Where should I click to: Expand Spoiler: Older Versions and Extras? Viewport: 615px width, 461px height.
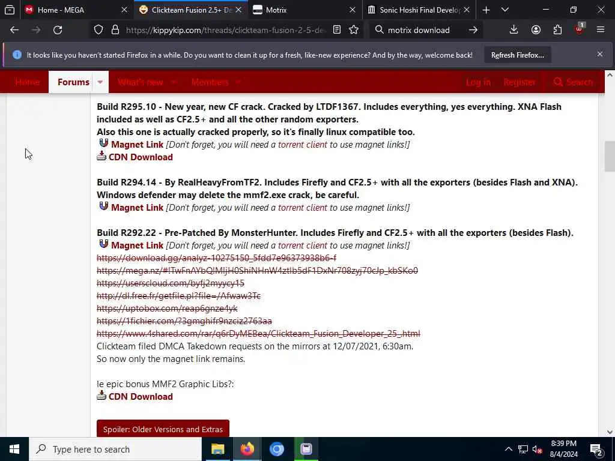(163, 429)
